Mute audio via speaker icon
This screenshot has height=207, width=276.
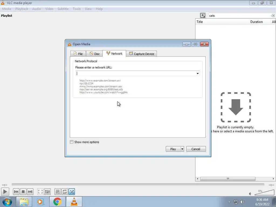coord(250,194)
